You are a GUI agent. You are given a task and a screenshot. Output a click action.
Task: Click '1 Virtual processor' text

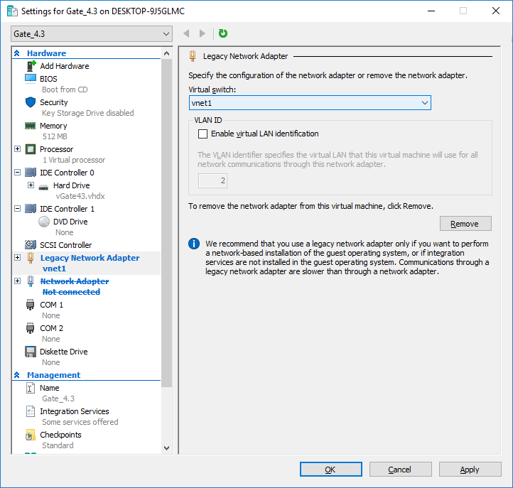pyautogui.click(x=74, y=160)
